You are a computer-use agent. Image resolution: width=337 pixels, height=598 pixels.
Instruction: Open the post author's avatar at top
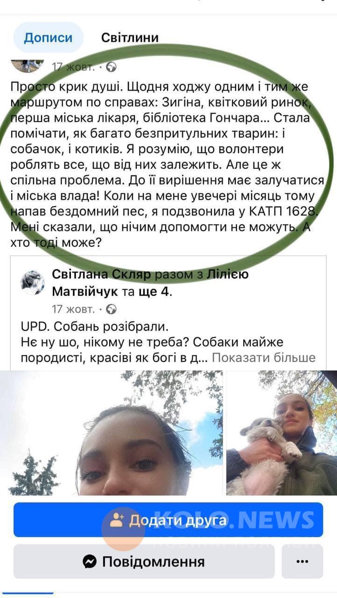tap(28, 65)
